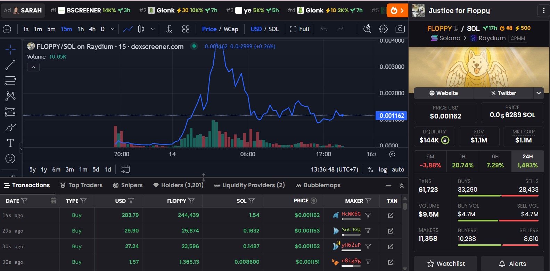
Task: Filter by maker SnCJGQ funnel icon
Action: pyautogui.click(x=368, y=231)
